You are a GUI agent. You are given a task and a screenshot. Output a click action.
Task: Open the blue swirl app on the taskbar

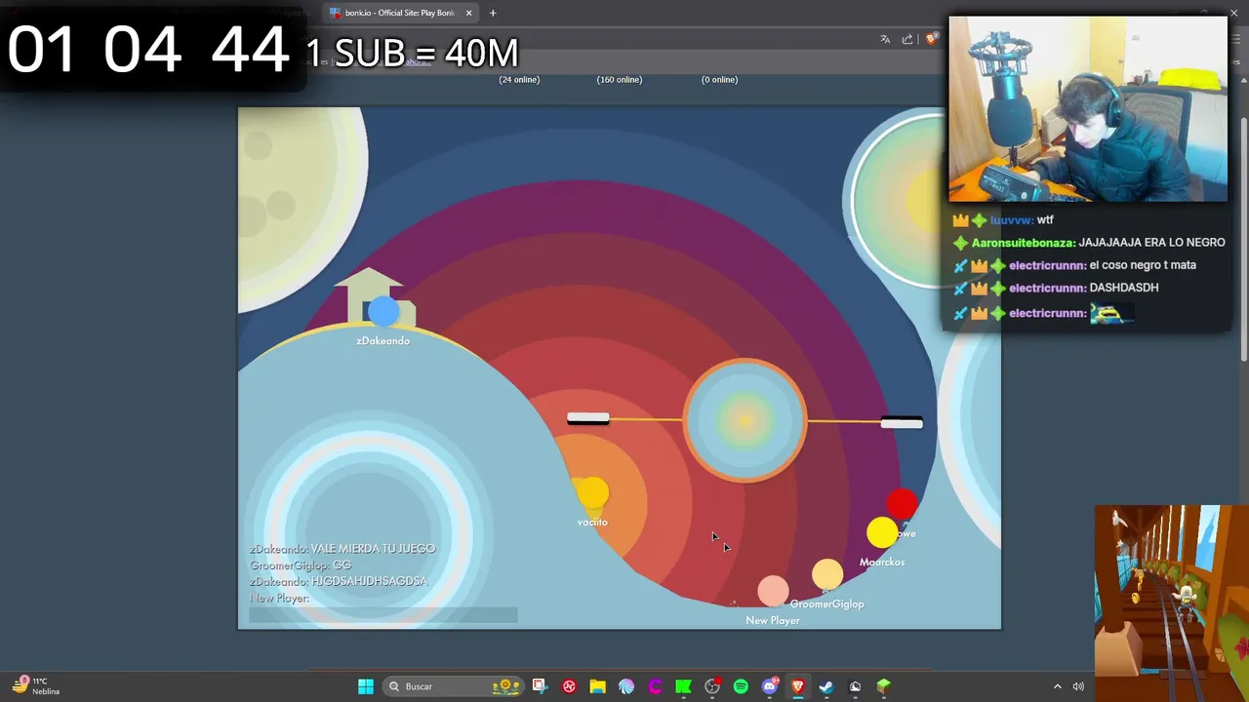(626, 686)
